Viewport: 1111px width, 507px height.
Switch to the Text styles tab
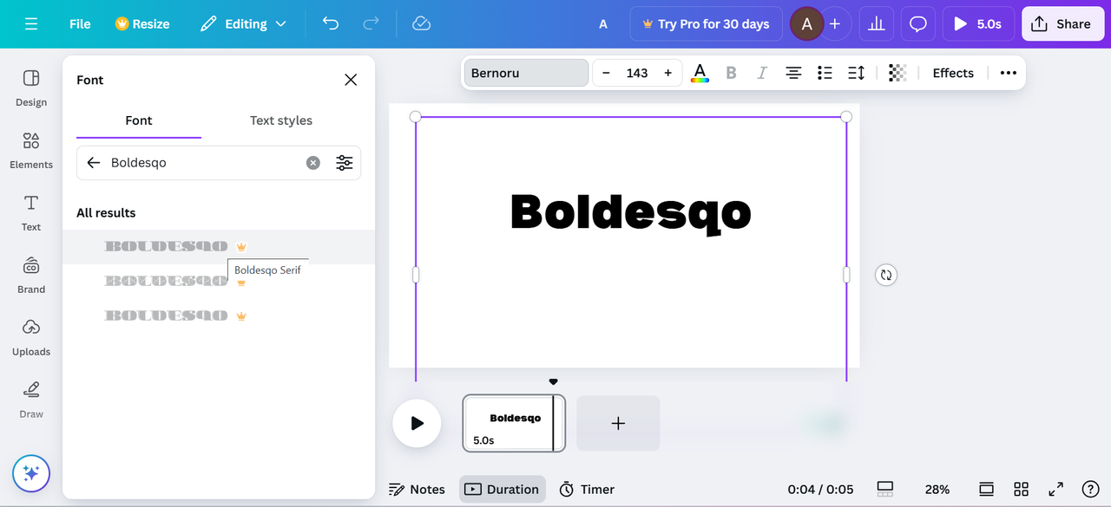click(x=281, y=120)
